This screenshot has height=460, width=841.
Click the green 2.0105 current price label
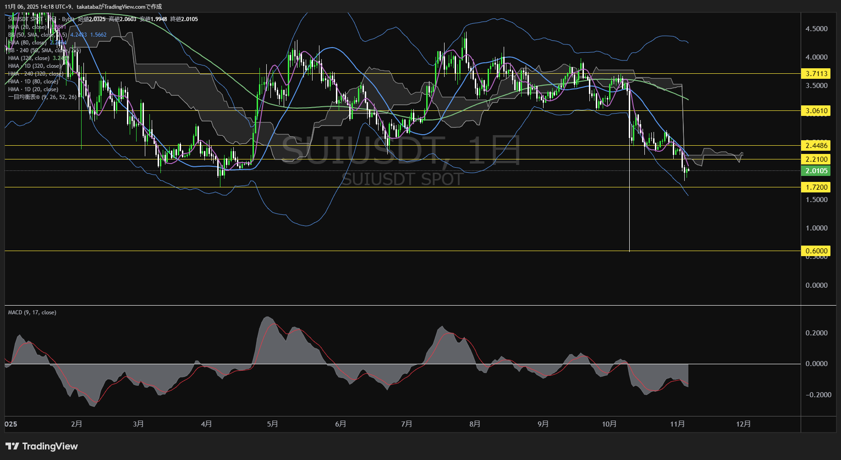[816, 171]
